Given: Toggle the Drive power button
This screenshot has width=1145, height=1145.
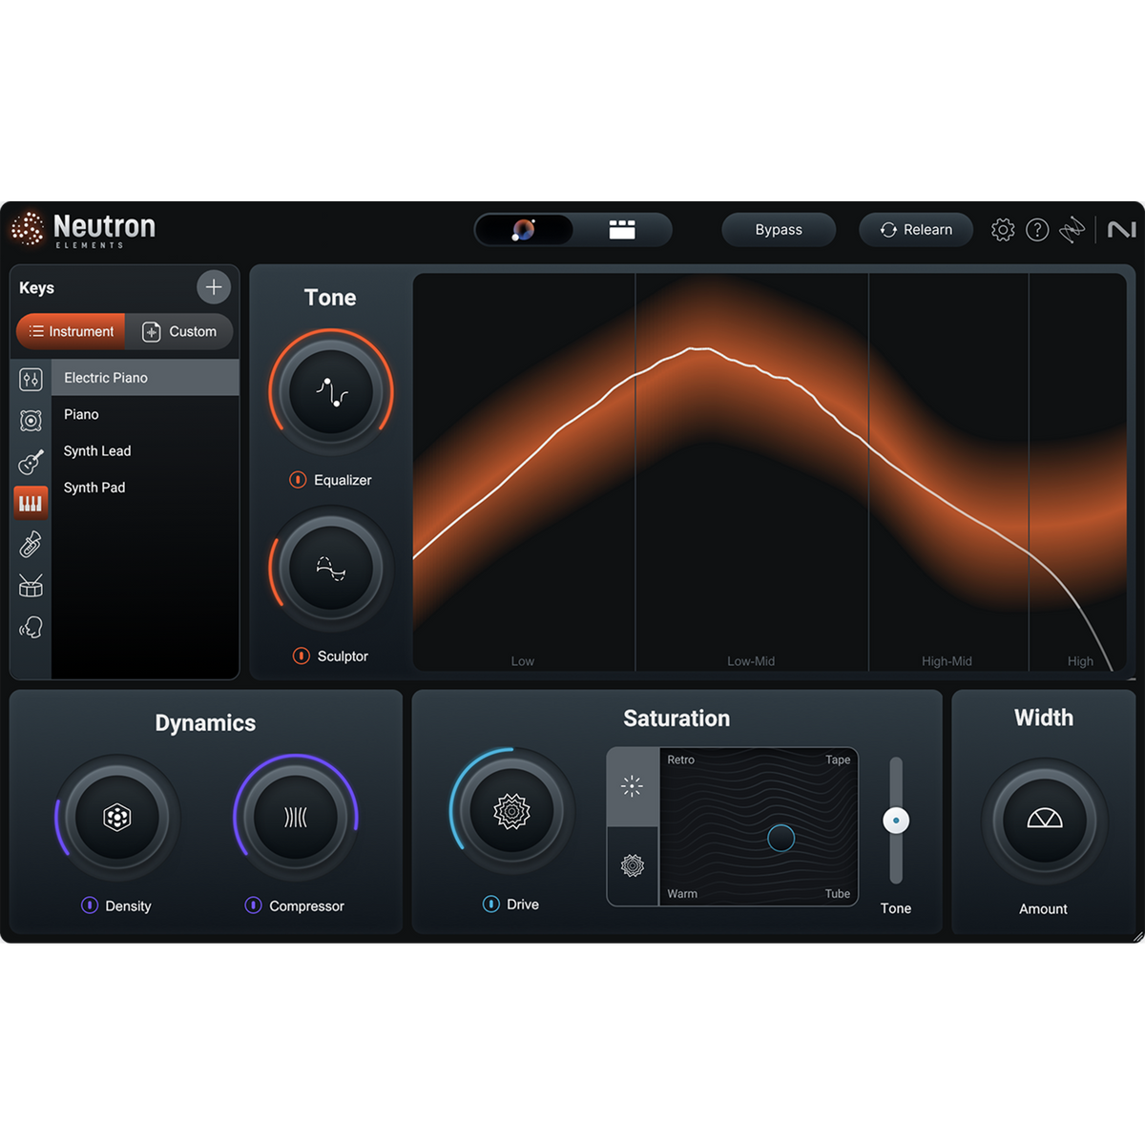Looking at the screenshot, I should tap(491, 904).
